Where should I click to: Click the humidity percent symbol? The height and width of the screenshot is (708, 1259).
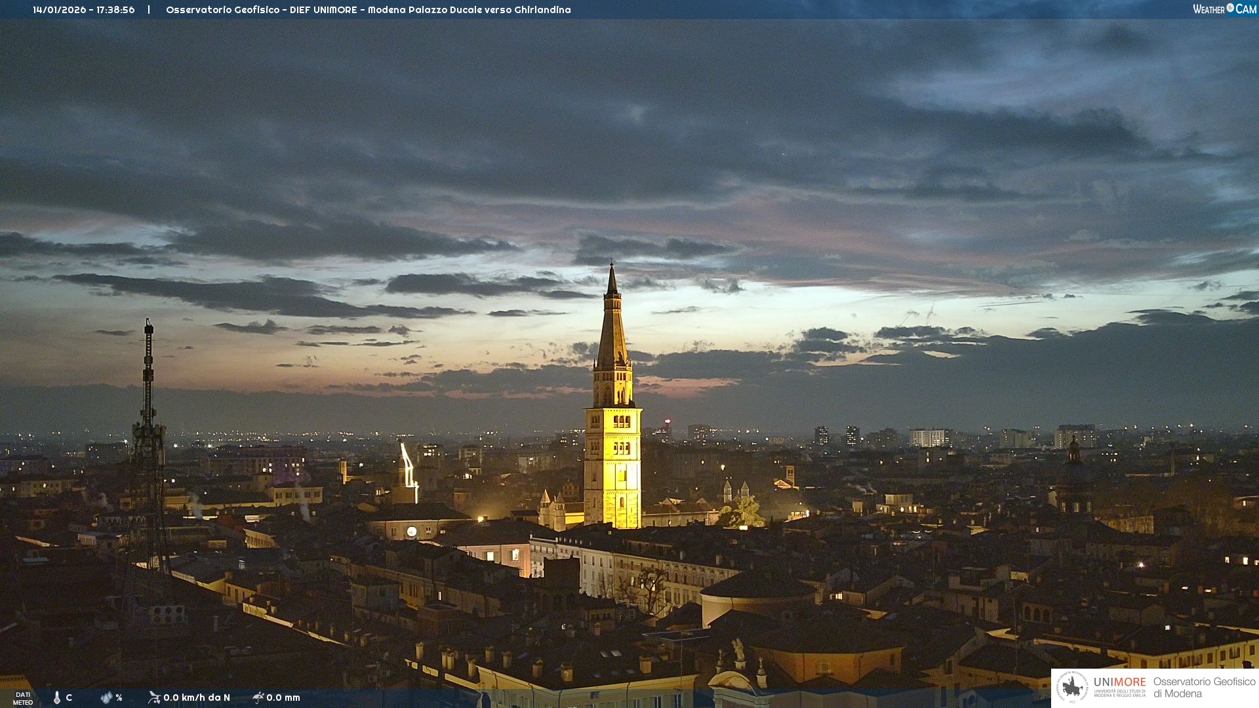click(x=119, y=698)
